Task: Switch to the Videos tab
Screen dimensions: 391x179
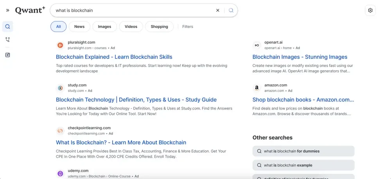Action: pyautogui.click(x=131, y=27)
